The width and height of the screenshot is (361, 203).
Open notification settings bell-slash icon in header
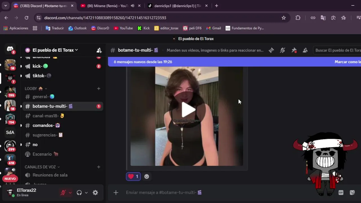[283, 50]
